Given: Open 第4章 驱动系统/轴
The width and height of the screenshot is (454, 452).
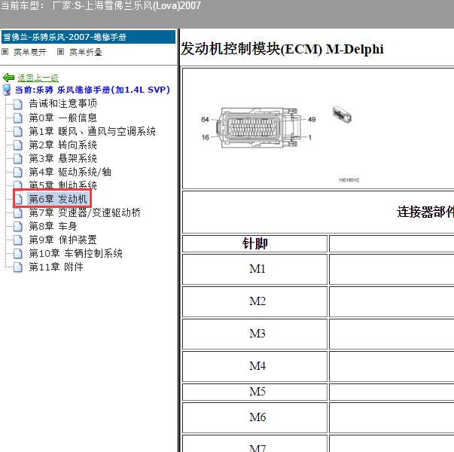Looking at the screenshot, I should point(70,172).
